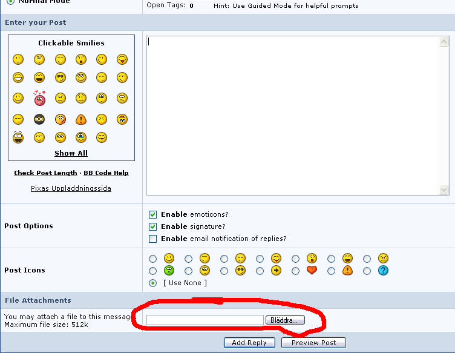
Task: Check Enable email notification of replies
Action: pyautogui.click(x=152, y=239)
